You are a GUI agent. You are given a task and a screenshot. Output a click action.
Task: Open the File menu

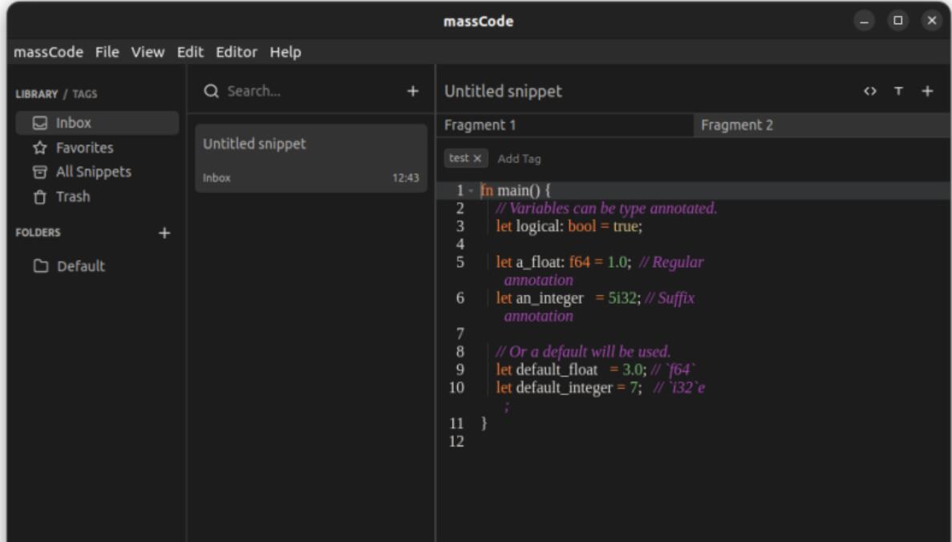point(107,52)
